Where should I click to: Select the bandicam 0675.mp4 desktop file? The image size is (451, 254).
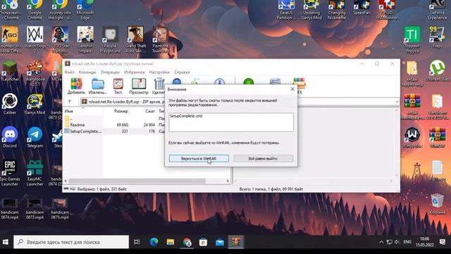click(x=60, y=209)
